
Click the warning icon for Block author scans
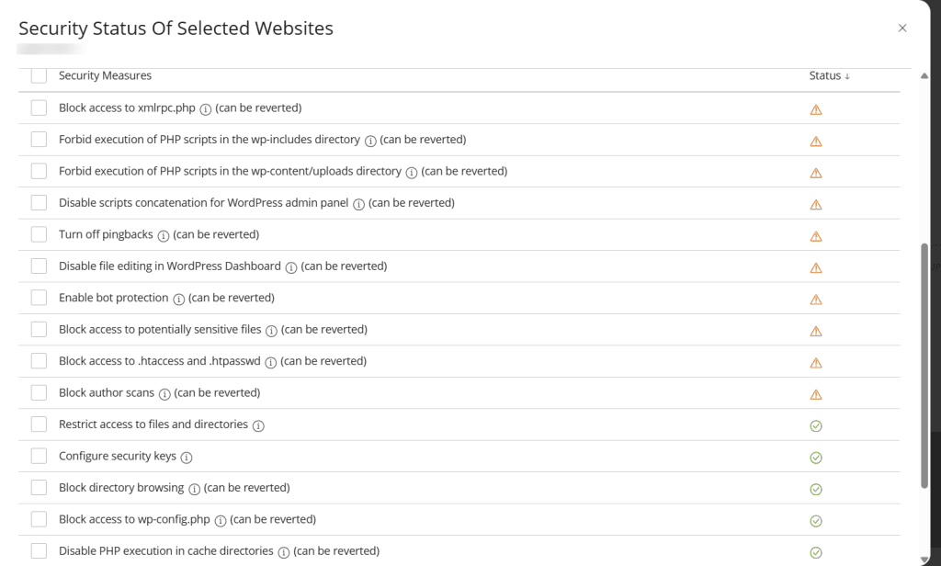click(x=815, y=393)
